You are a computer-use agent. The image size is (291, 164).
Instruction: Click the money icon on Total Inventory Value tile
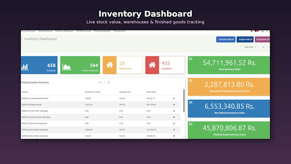point(190,59)
